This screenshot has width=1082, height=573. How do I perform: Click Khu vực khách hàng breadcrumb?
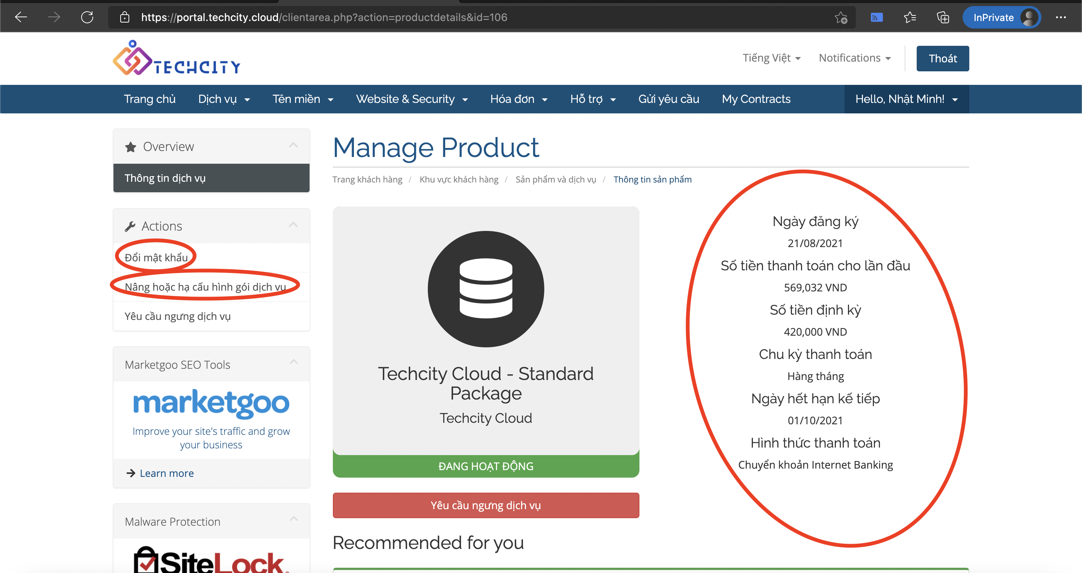[x=459, y=179]
